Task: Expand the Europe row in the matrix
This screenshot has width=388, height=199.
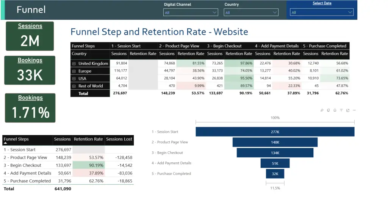Action: [x=74, y=71]
